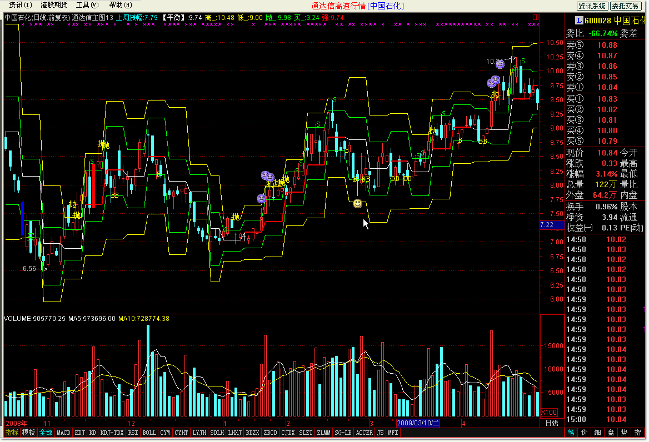This screenshot has height=442, width=649.
Task: Click the 日线 period selector
Action: coord(552,423)
